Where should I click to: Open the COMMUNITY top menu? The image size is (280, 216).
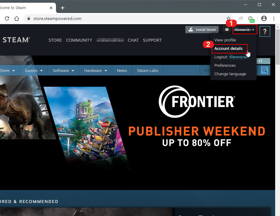tap(79, 40)
